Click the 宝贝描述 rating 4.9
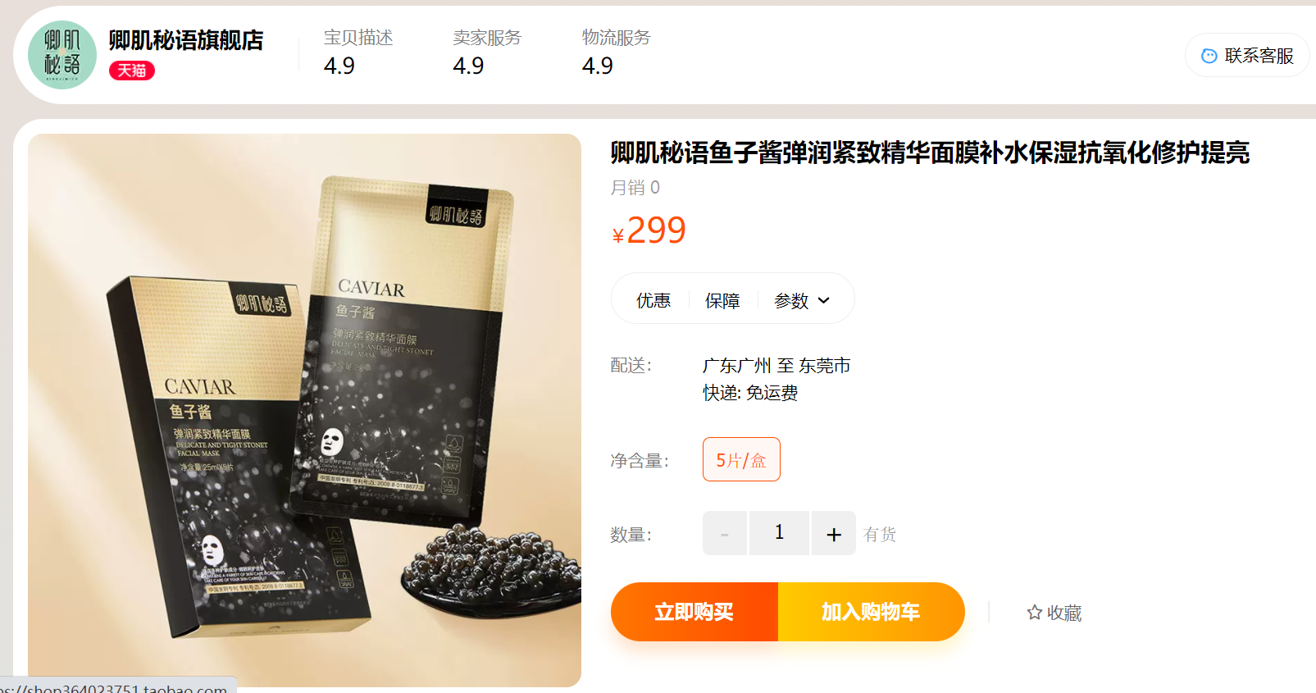1316x693 pixels. tap(339, 66)
